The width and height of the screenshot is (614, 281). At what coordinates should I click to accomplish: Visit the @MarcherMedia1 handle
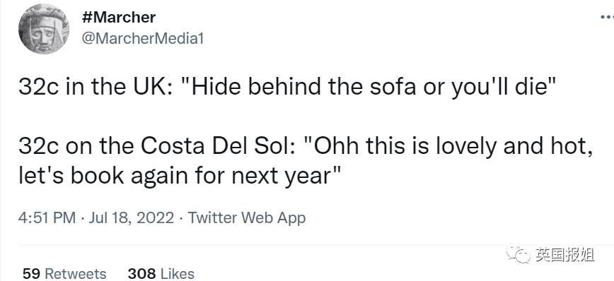(x=143, y=38)
